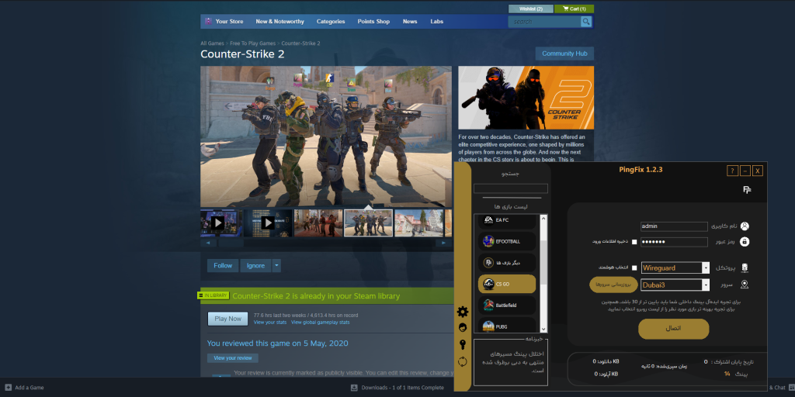
Task: Click the Steam store search field
Action: (545, 22)
